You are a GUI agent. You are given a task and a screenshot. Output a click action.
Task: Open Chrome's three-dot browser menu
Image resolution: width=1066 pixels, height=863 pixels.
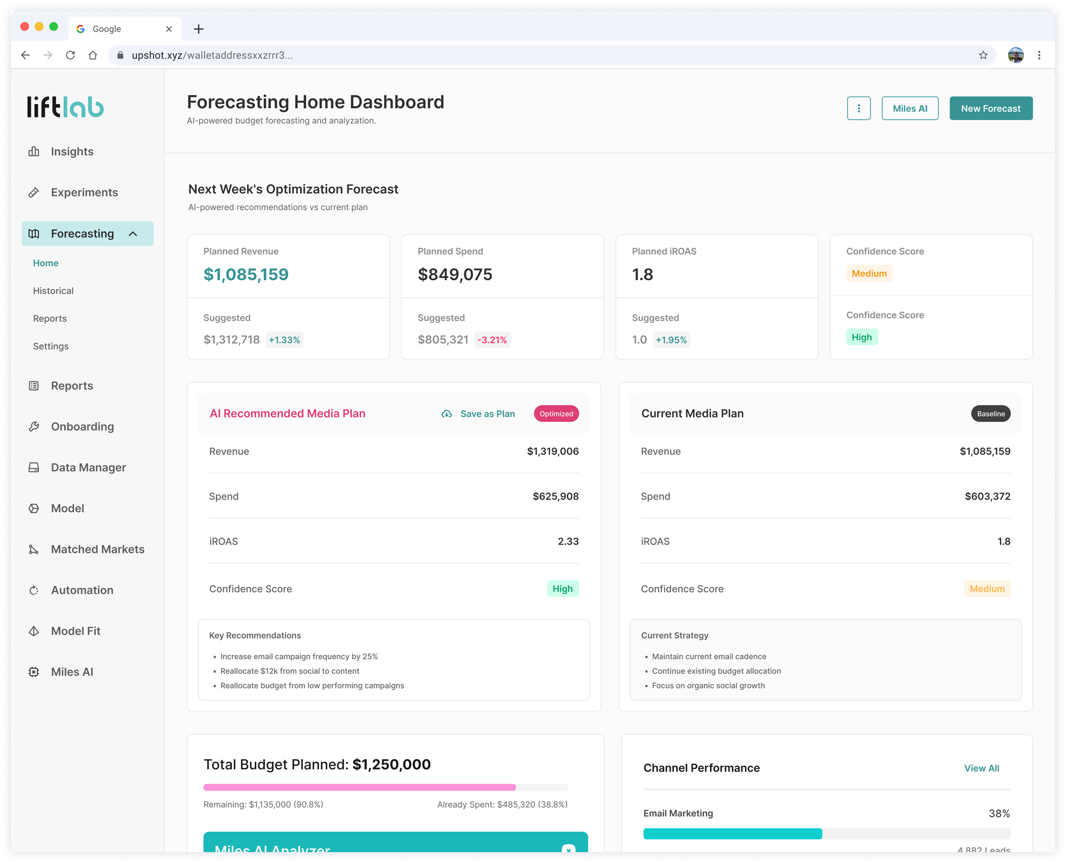[1039, 55]
